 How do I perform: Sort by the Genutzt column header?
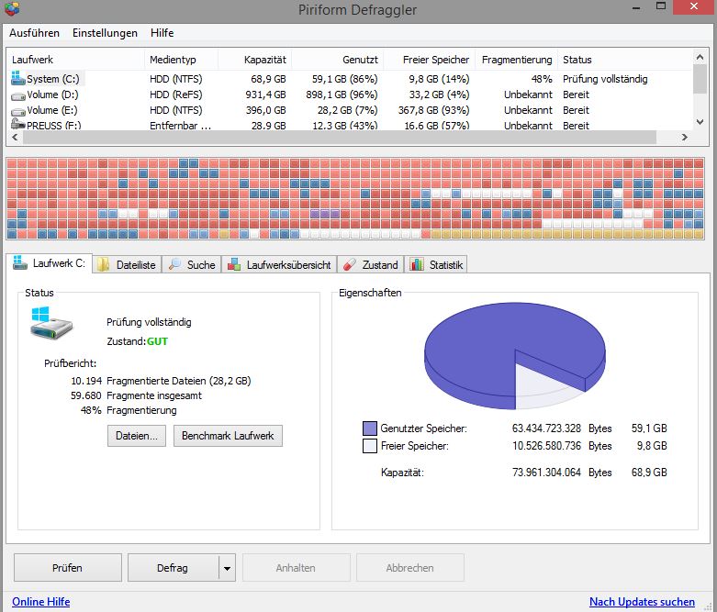(x=338, y=60)
